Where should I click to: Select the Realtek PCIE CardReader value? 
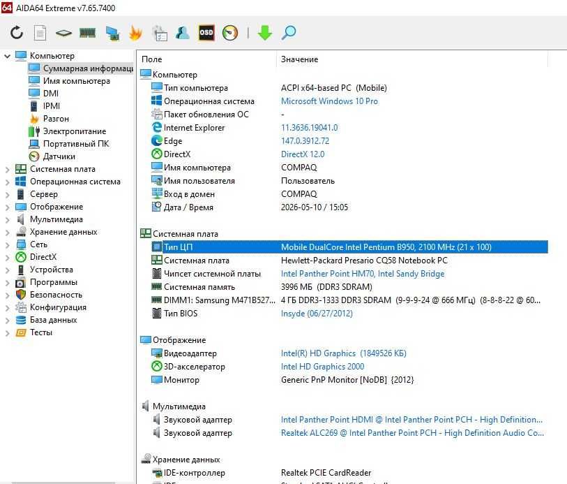[326, 473]
